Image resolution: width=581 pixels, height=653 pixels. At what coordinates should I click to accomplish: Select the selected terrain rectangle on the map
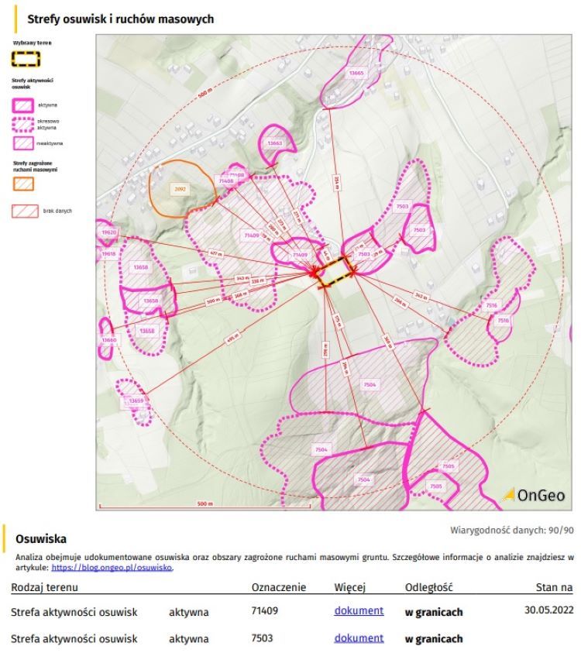click(x=337, y=276)
